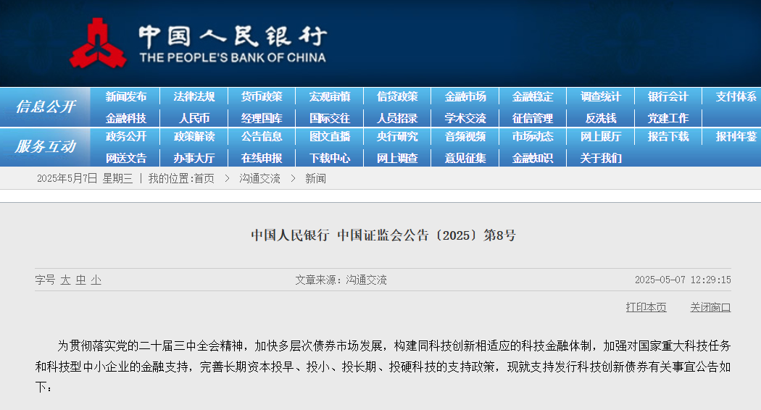Open 反洗钱 menu item
The height and width of the screenshot is (410, 761).
click(600, 118)
